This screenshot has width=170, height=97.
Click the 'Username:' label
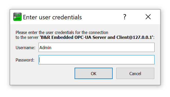25,48
